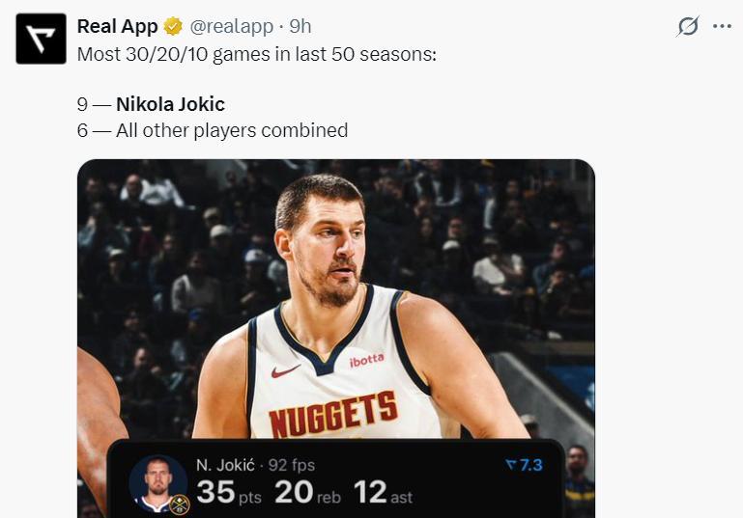Click the bold Nikola Jokic text
Viewport: 743px width, 518px height.
tap(170, 104)
